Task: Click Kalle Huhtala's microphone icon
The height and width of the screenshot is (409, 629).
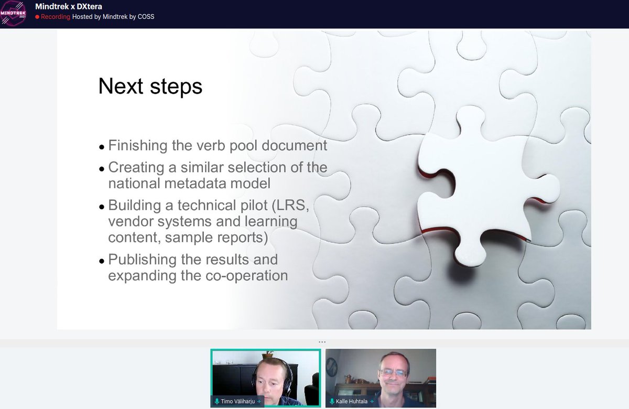Action: pyautogui.click(x=332, y=402)
